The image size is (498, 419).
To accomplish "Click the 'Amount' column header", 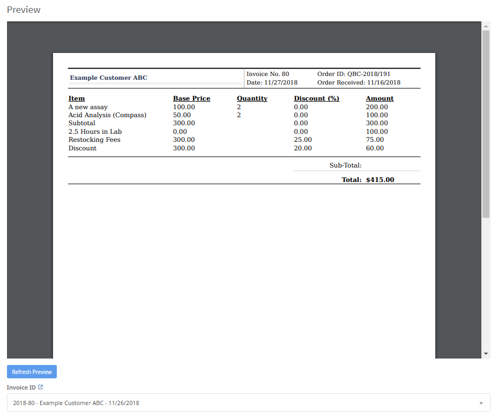I will point(380,98).
